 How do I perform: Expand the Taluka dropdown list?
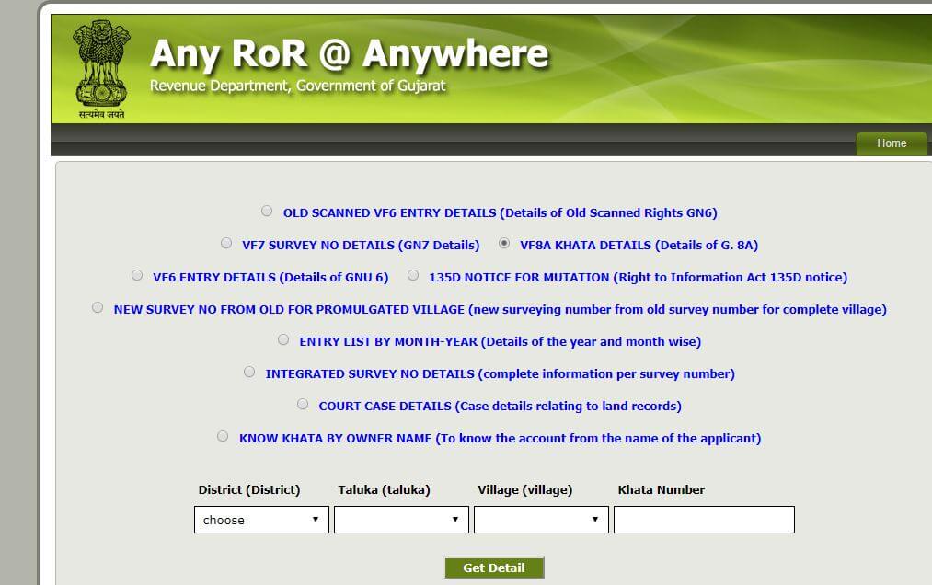tap(401, 520)
